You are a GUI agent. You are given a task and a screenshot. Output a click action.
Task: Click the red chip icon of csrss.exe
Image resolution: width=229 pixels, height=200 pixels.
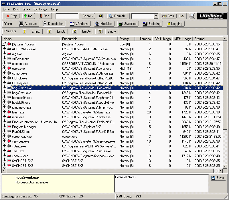(x=9, y=68)
